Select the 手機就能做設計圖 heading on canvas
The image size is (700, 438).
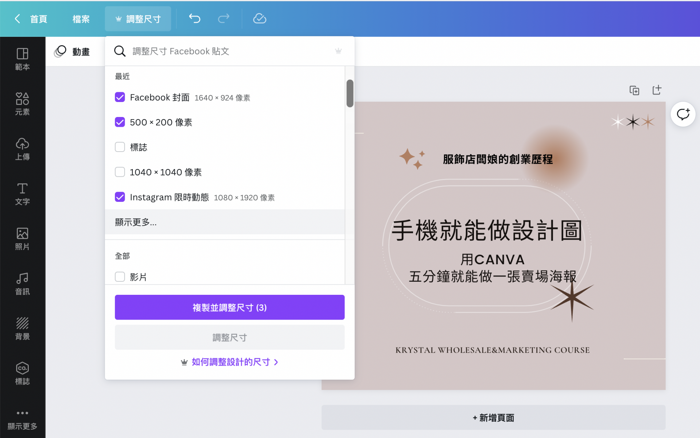tap(487, 230)
